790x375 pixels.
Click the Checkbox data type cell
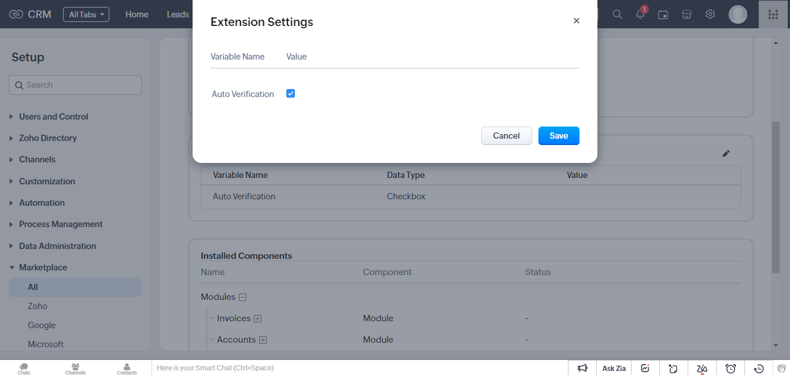pyautogui.click(x=406, y=196)
